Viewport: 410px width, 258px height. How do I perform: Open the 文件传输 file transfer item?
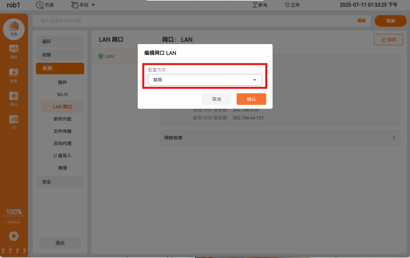point(62,131)
